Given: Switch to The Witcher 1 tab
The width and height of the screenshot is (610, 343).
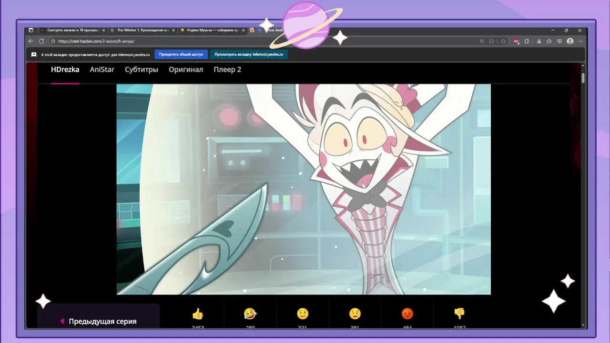Looking at the screenshot, I should point(142,30).
